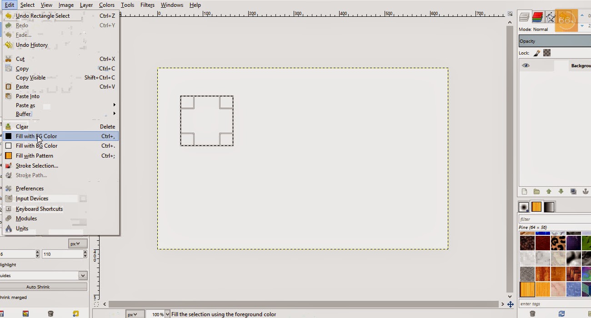
Task: Click stepper left of the 110 field
Action: pyautogui.click(x=37, y=254)
